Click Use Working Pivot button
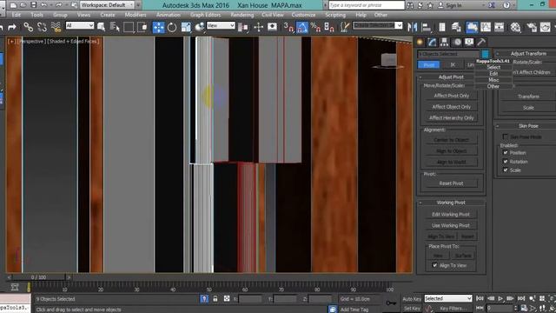Image resolution: width=556 pixels, height=313 pixels. pos(451,225)
